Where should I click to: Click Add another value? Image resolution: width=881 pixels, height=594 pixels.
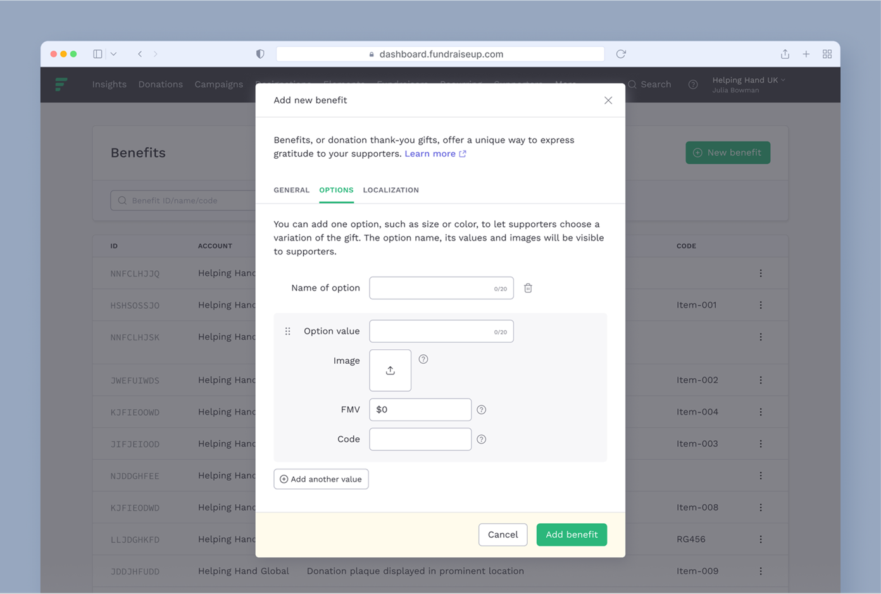(321, 479)
